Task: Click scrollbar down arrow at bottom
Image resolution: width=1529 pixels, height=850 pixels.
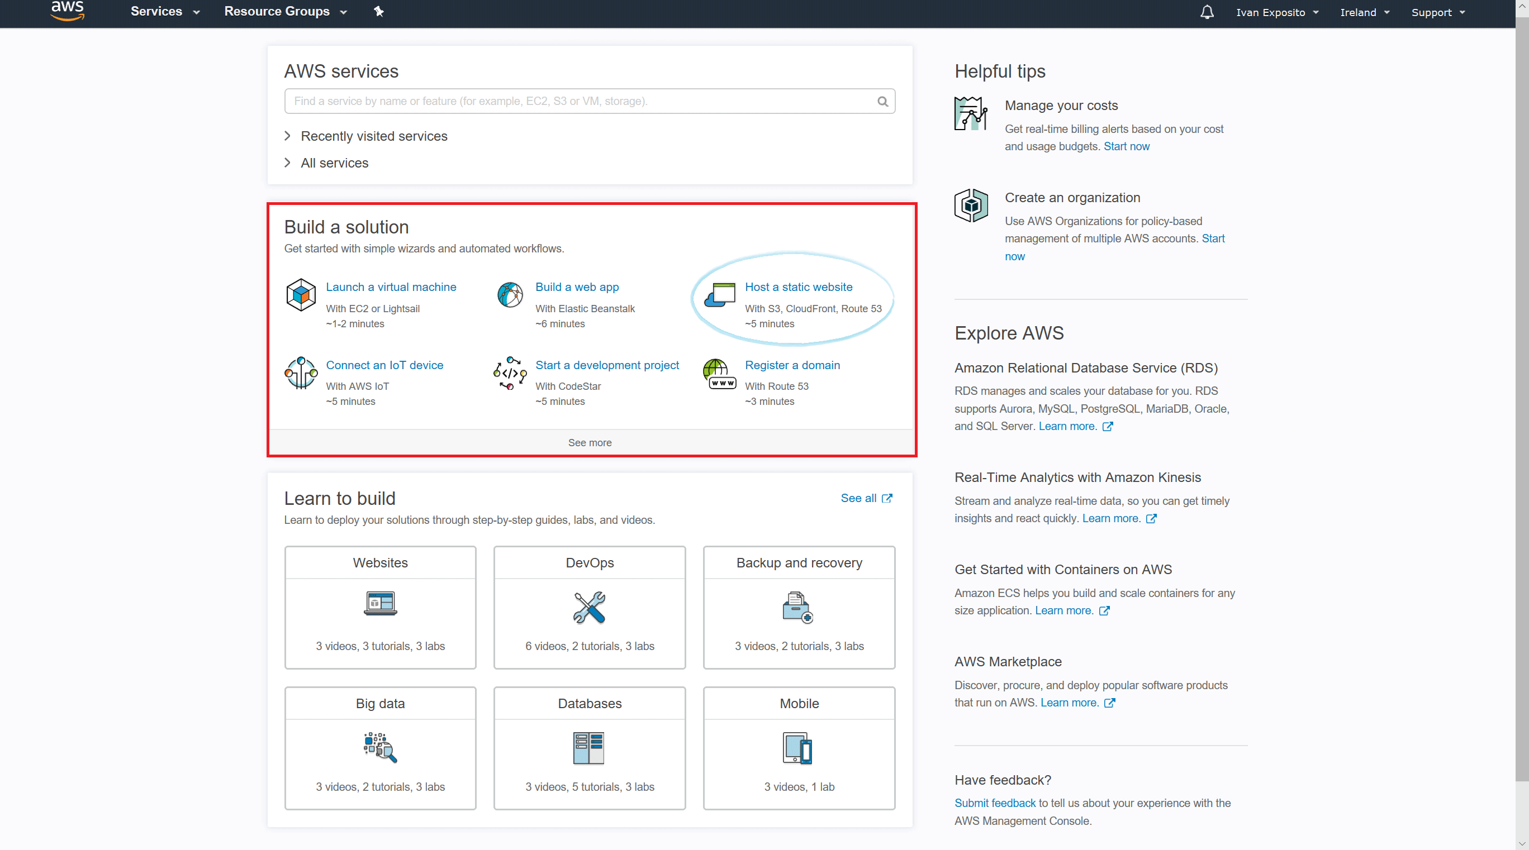Action: 1522,843
